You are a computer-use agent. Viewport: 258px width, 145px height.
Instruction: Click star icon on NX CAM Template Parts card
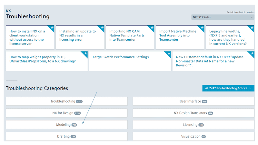(152, 28)
